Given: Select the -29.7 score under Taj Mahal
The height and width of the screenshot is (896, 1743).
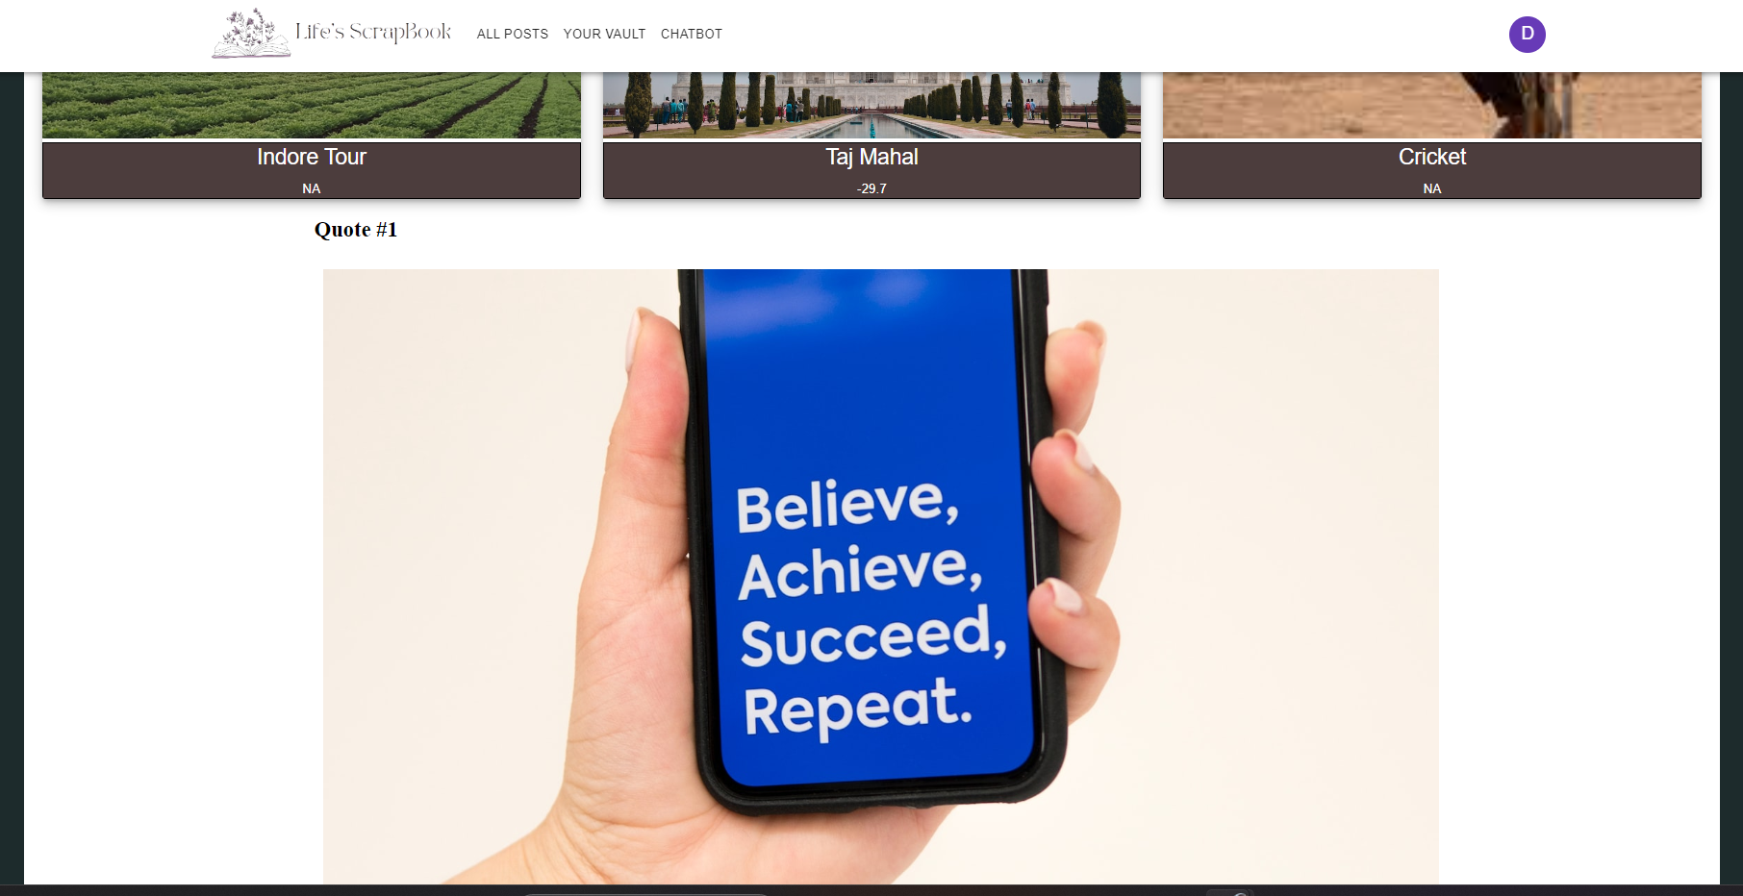Looking at the screenshot, I should click(871, 188).
